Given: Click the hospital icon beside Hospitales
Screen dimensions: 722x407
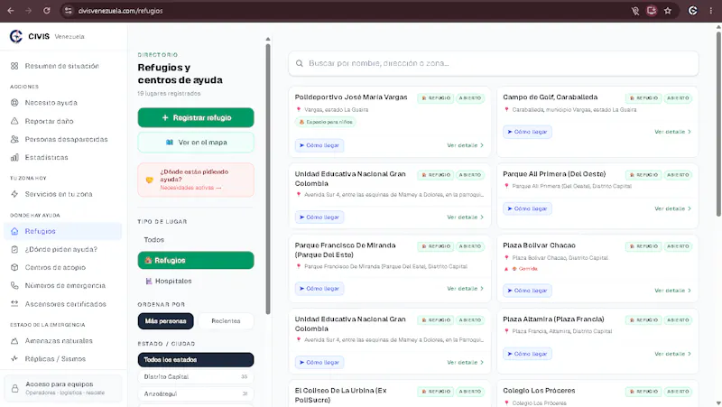Looking at the screenshot, I should click(x=149, y=281).
